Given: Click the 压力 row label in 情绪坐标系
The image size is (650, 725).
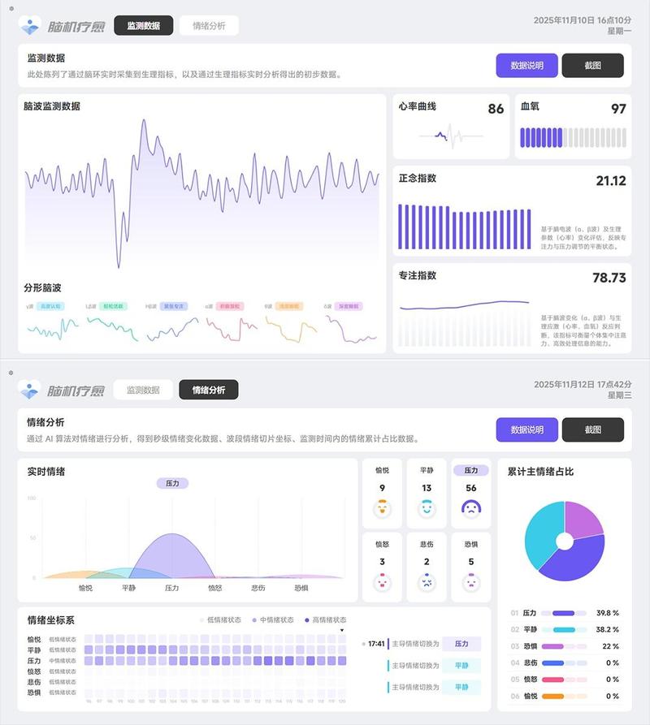Looking at the screenshot, I should 34,661.
